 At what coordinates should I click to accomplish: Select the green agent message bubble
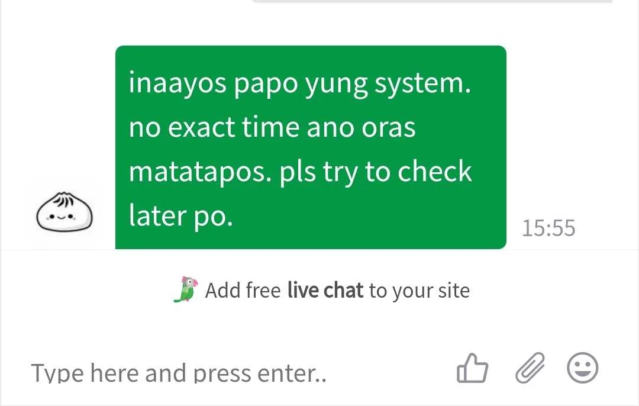[311, 147]
